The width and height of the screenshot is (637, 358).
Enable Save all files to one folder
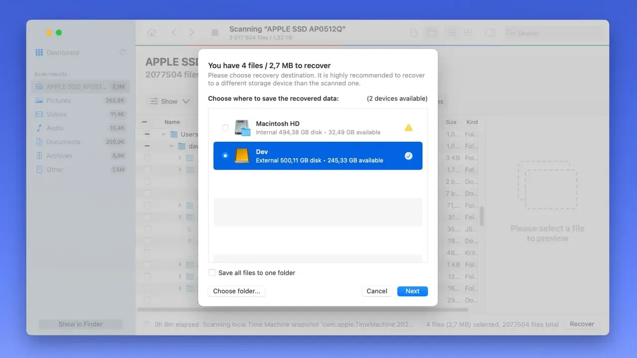click(212, 272)
